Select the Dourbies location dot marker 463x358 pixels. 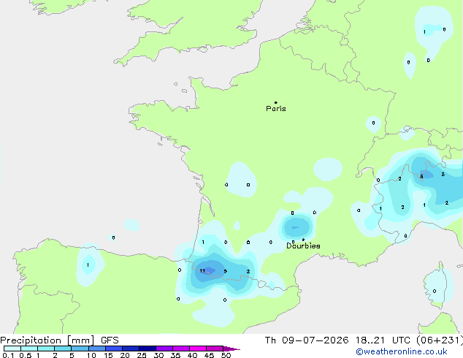[x=303, y=240]
